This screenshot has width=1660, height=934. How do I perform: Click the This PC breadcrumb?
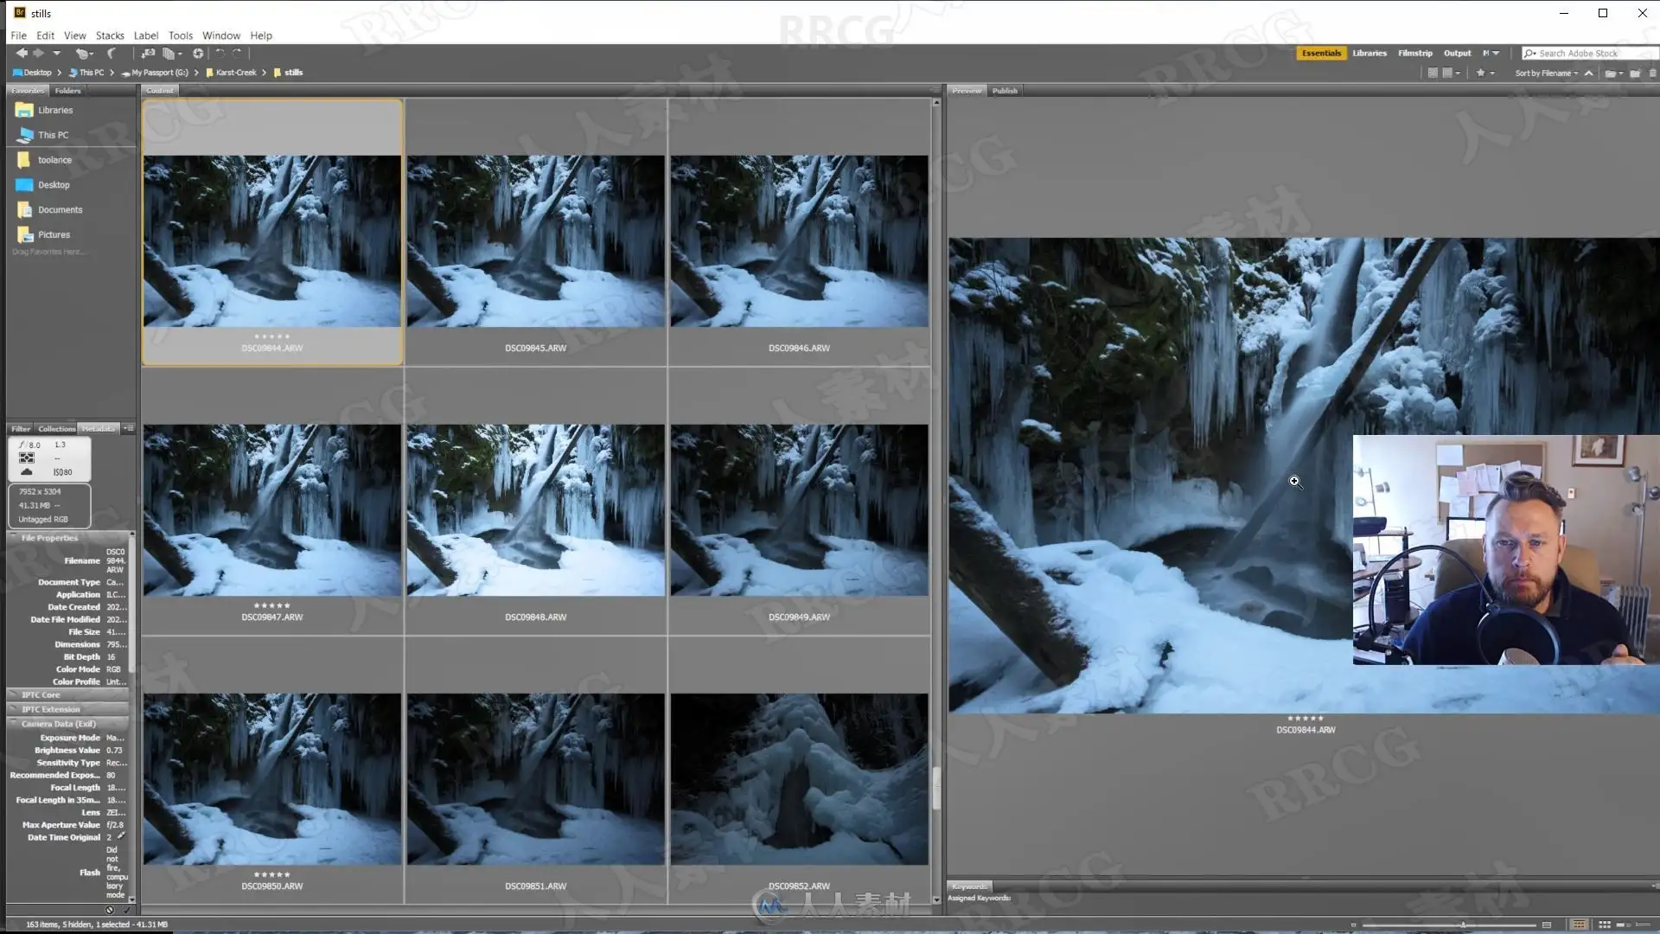pyautogui.click(x=86, y=73)
